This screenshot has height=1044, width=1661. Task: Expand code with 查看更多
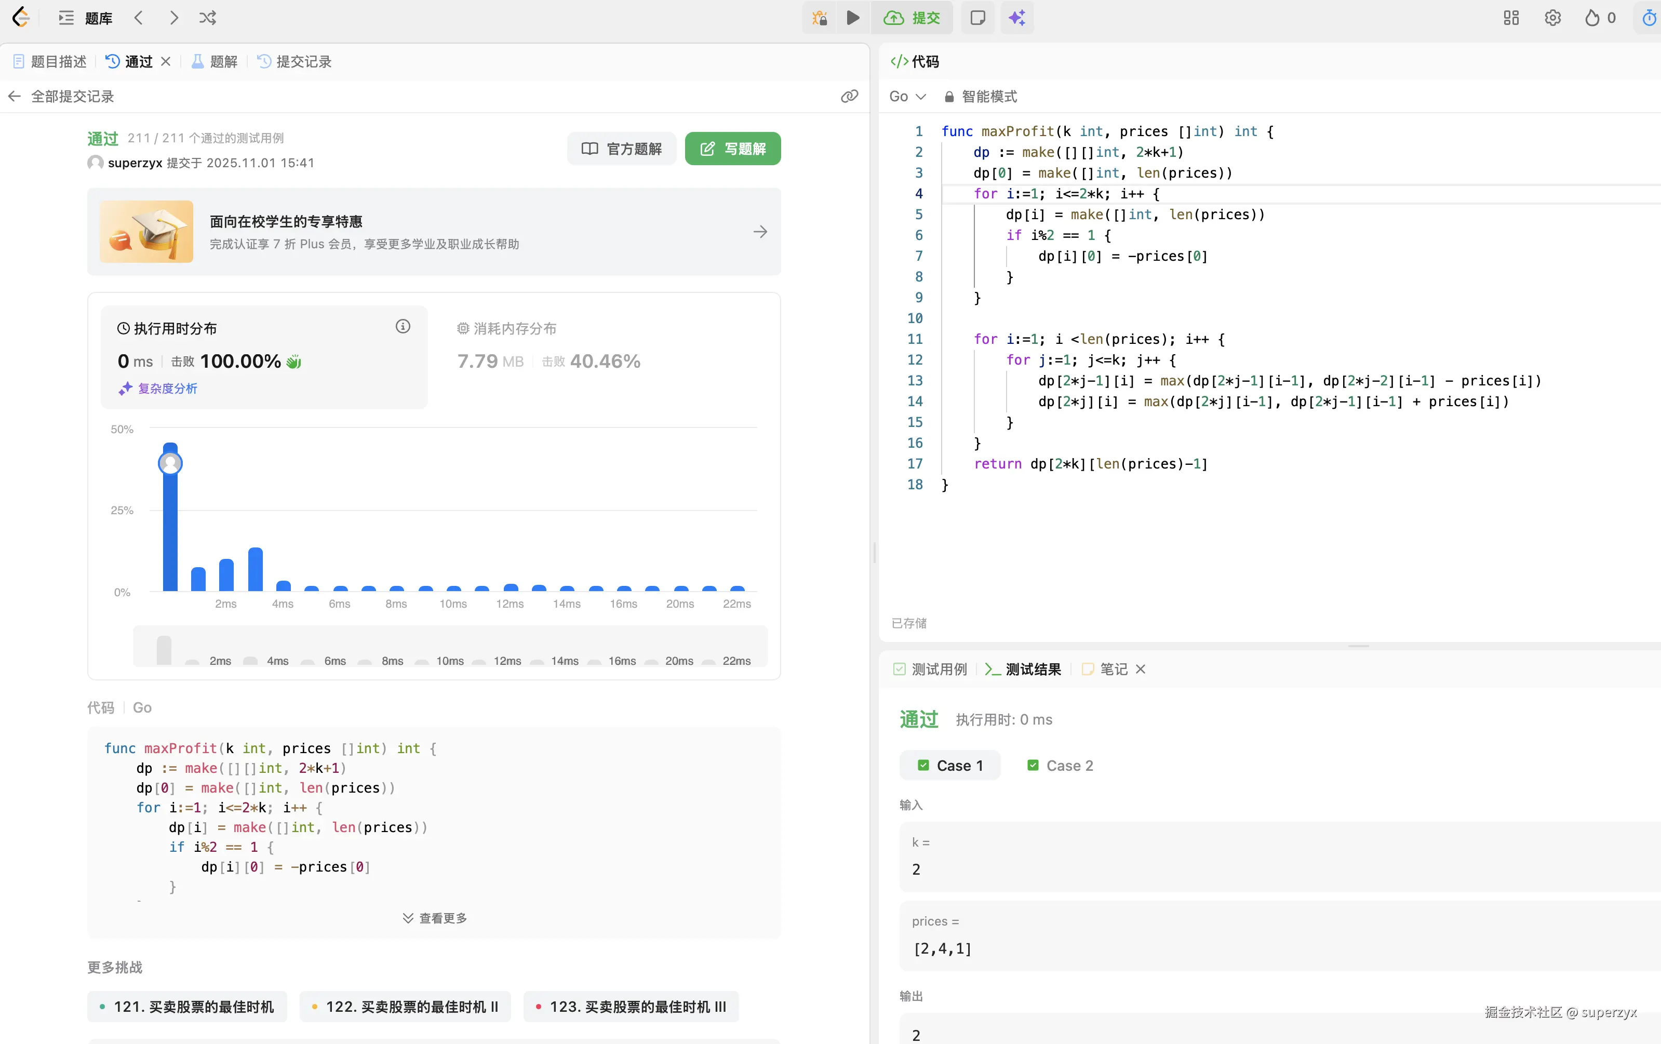(435, 918)
